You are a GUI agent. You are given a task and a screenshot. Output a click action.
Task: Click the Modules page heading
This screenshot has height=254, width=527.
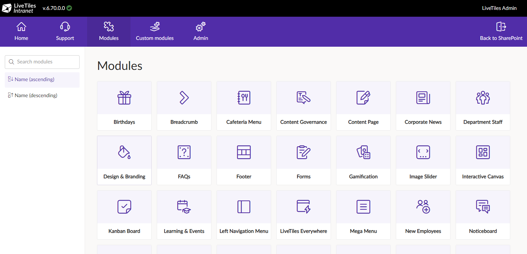[x=120, y=66]
